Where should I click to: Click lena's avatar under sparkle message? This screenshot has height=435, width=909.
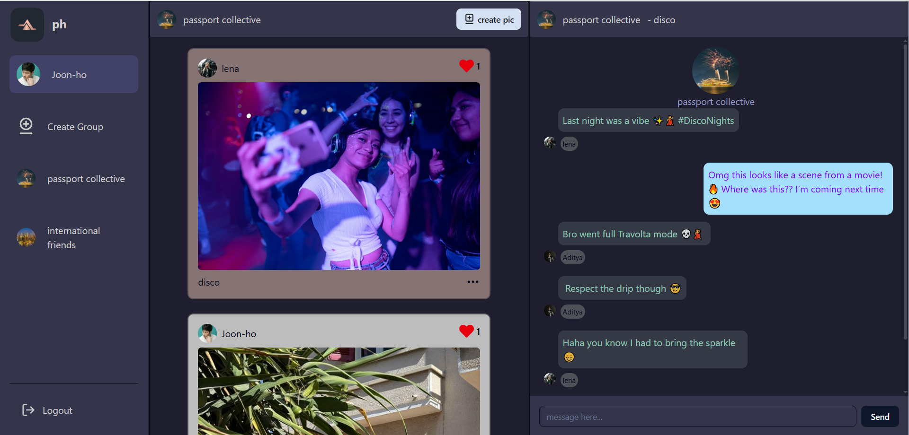pos(550,379)
